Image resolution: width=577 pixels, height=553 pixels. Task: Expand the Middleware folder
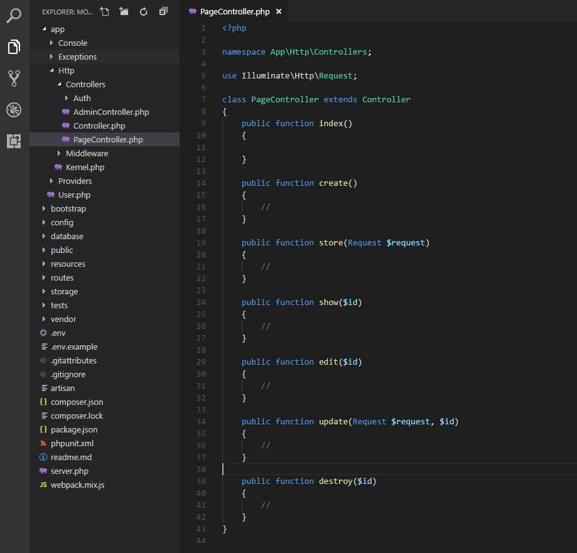point(87,153)
